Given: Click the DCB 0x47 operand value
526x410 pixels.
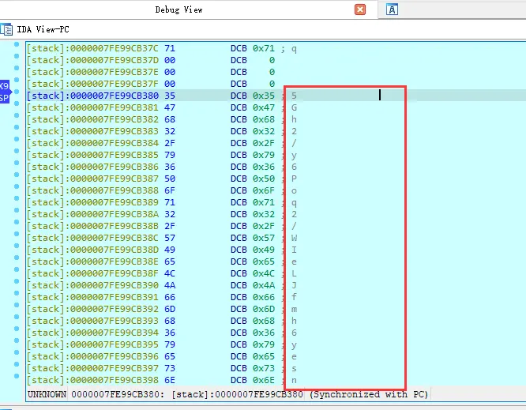Looking at the screenshot, I should point(264,107).
